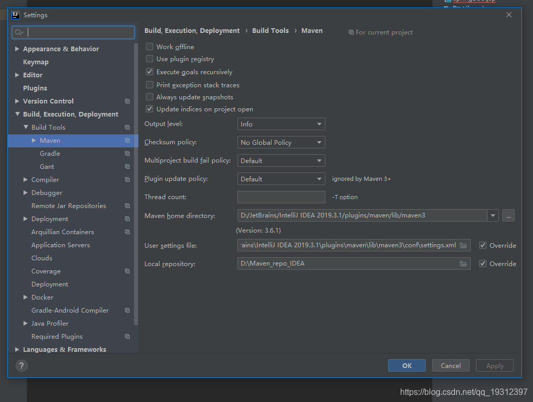533x402 pixels.
Task: Enable Always update snapshots checkbox
Action: point(150,97)
